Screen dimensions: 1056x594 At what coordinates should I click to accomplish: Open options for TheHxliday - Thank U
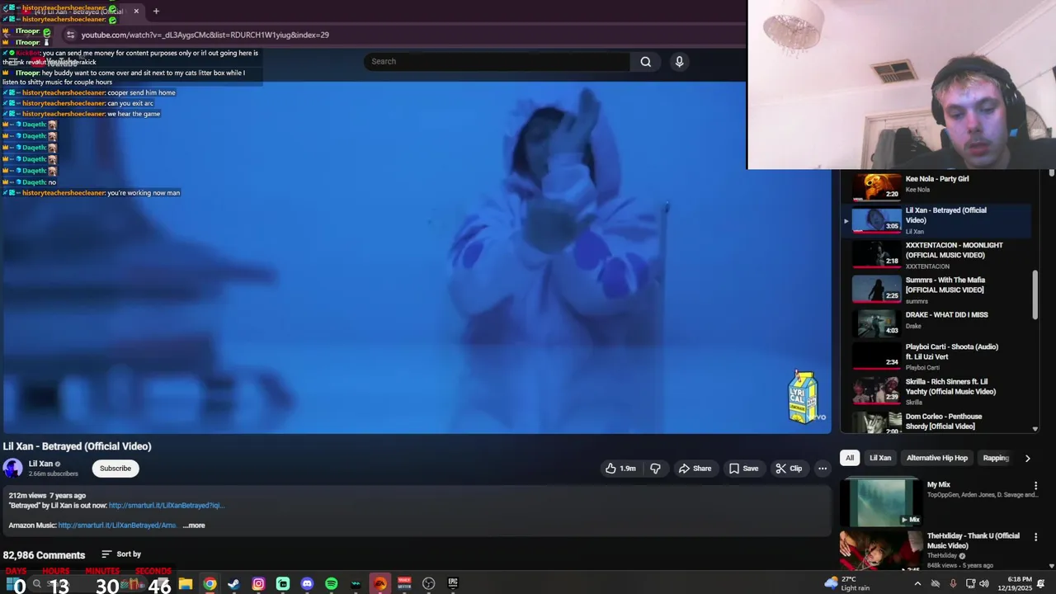coord(1035,537)
